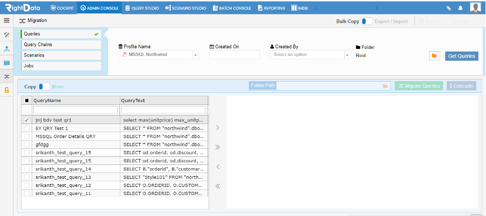486x216 pixels.
Task: Click the Get Queries button
Action: tap(461, 56)
